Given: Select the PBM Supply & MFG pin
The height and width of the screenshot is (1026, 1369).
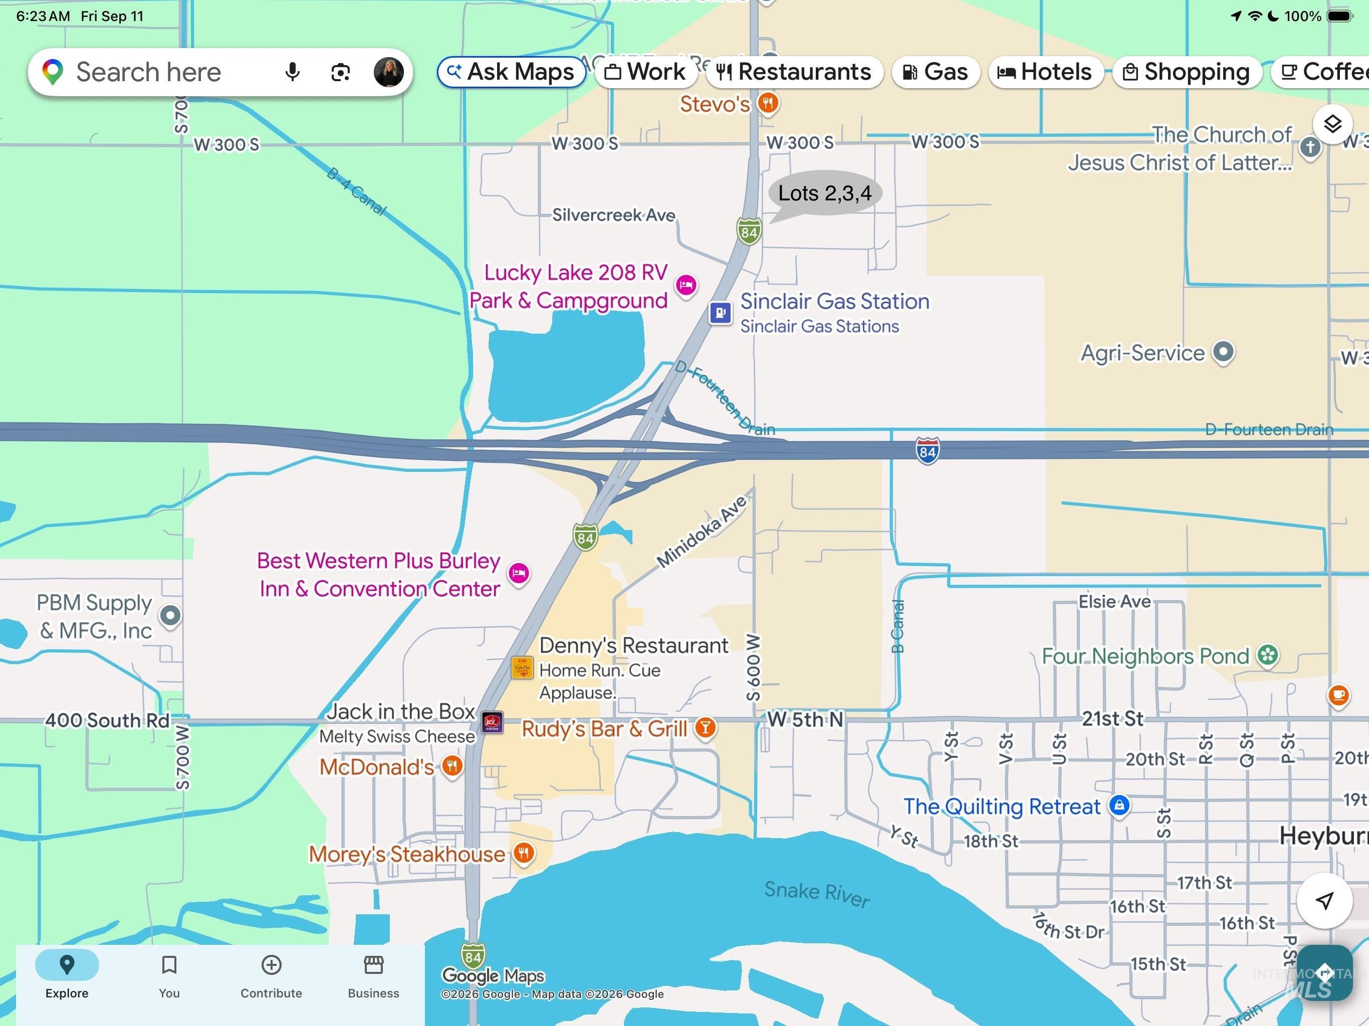Looking at the screenshot, I should click(x=170, y=616).
